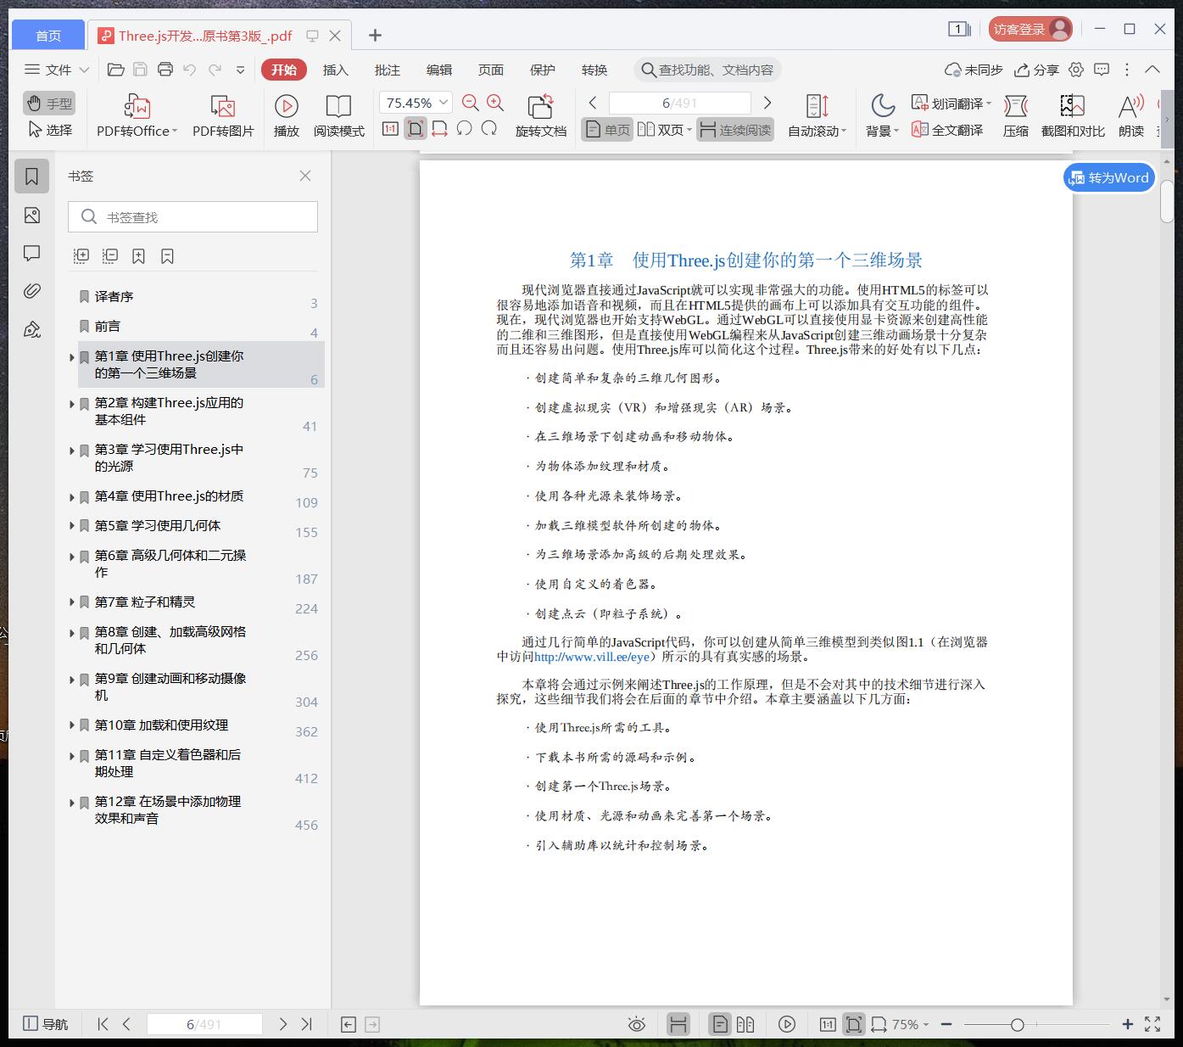Open 截图和对比 tool
Screen dimensions: 1183x1047
(1073, 115)
